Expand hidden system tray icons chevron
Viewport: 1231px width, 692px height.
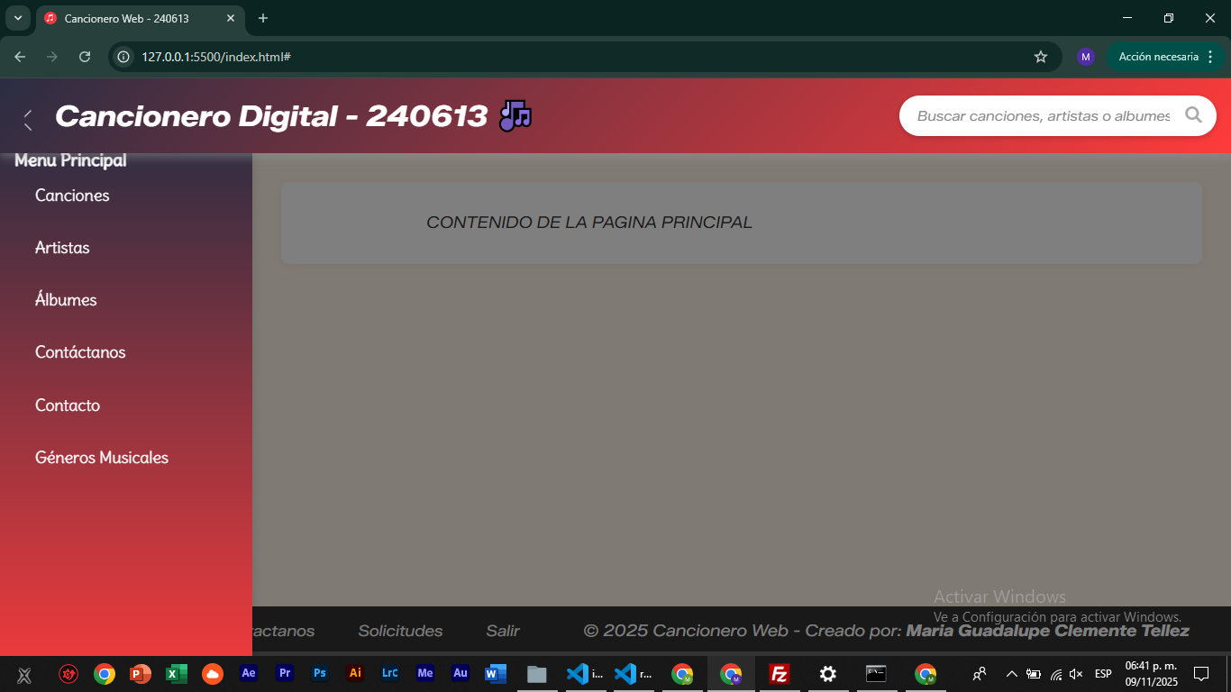coord(1011,673)
